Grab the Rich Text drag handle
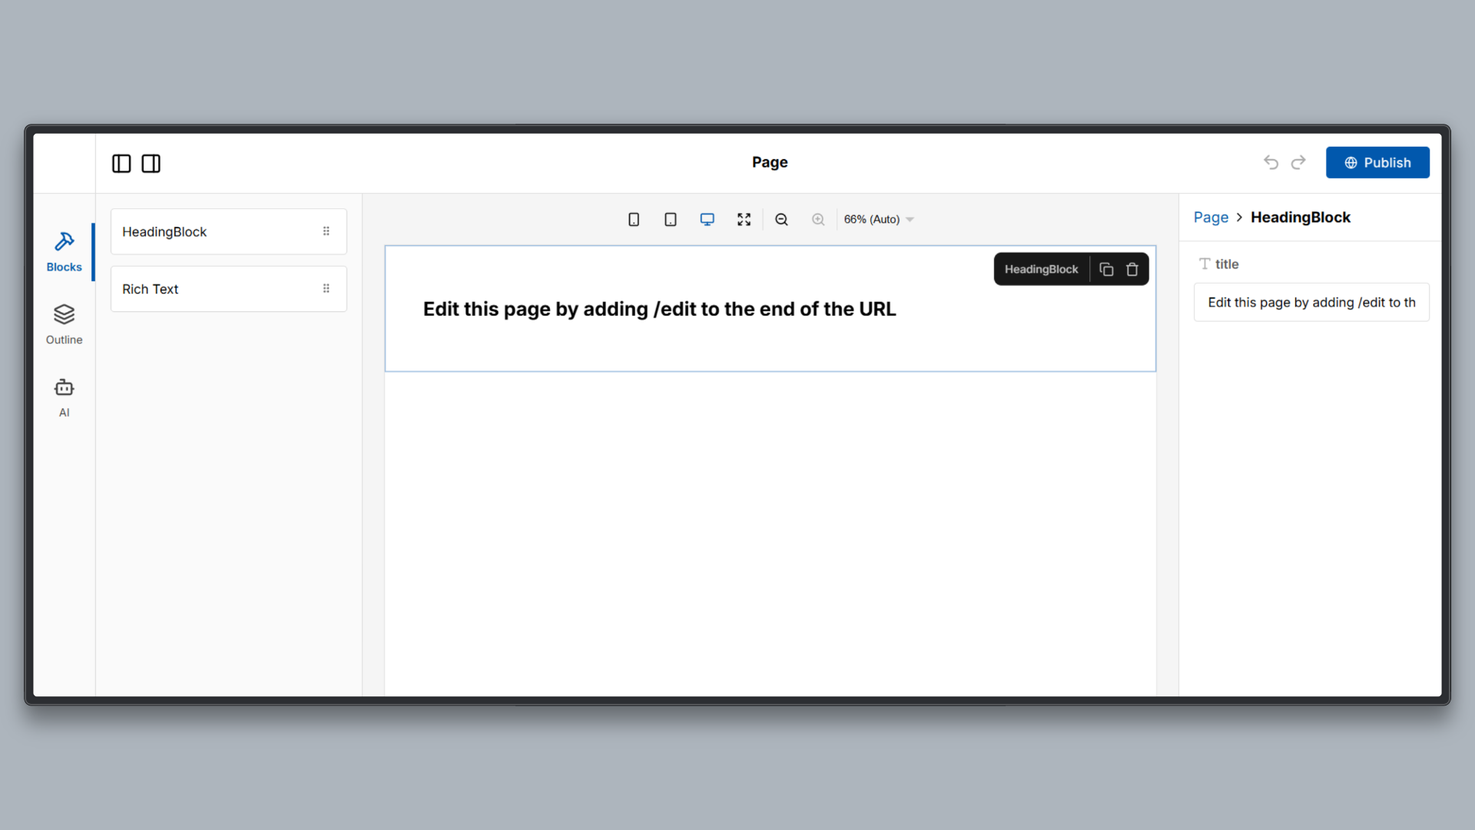This screenshot has height=830, width=1475. coord(326,288)
